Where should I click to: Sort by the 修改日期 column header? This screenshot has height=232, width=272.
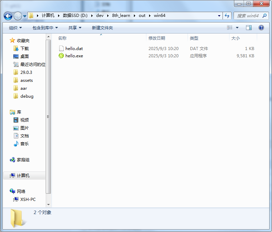click(x=167, y=38)
